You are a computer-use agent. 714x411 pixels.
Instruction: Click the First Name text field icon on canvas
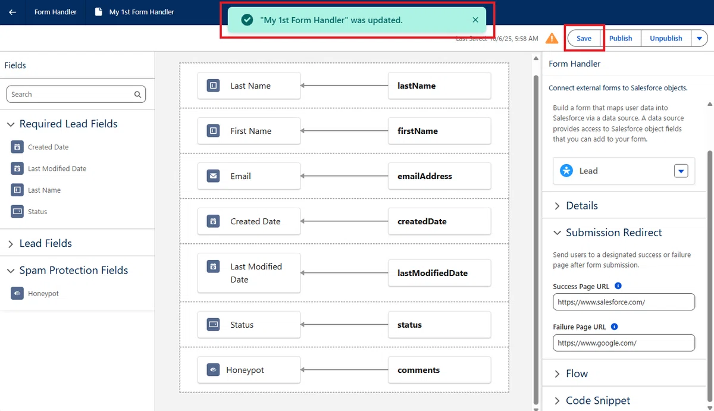213,131
